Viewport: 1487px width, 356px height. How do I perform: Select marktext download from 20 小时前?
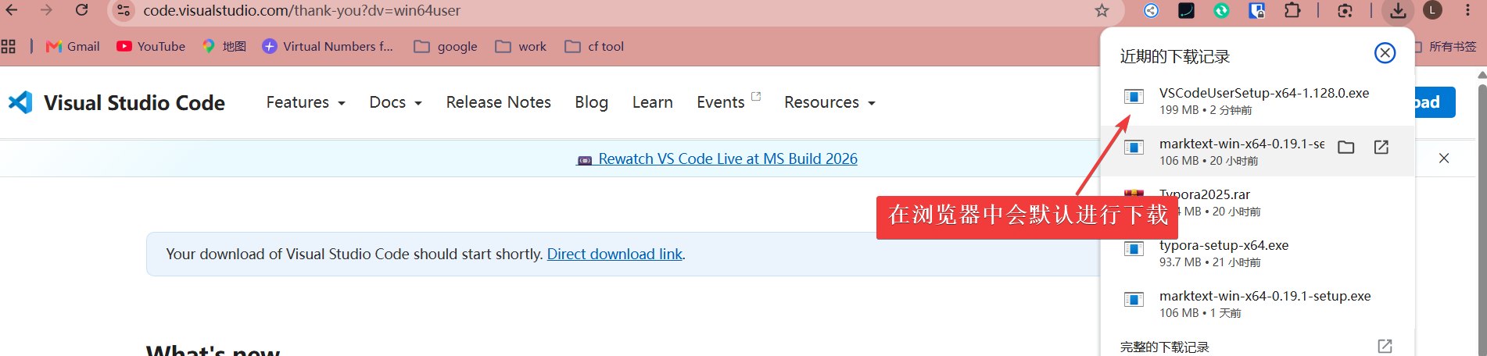click(1257, 151)
